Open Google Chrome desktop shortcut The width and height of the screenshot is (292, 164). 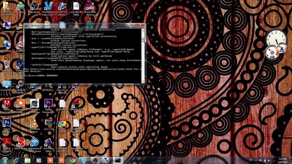coord(62,126)
